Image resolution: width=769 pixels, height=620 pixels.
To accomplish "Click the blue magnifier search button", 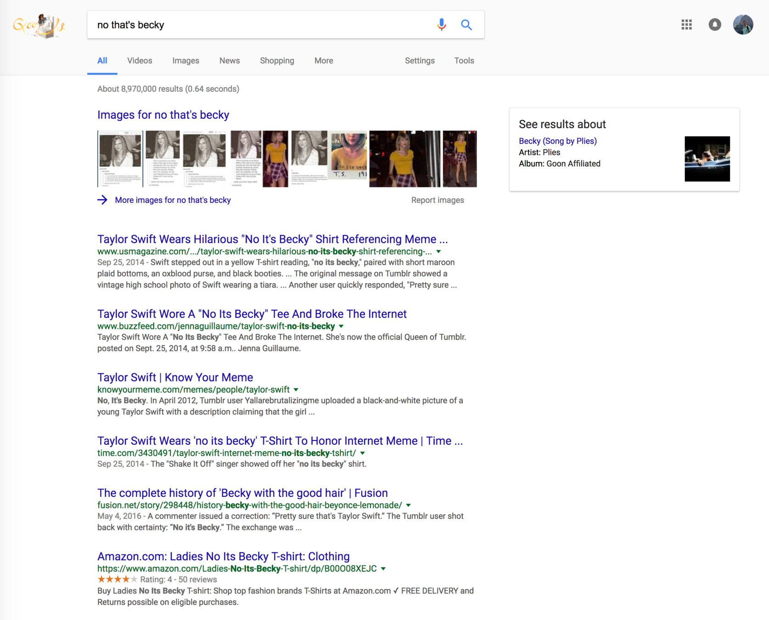I will (466, 25).
